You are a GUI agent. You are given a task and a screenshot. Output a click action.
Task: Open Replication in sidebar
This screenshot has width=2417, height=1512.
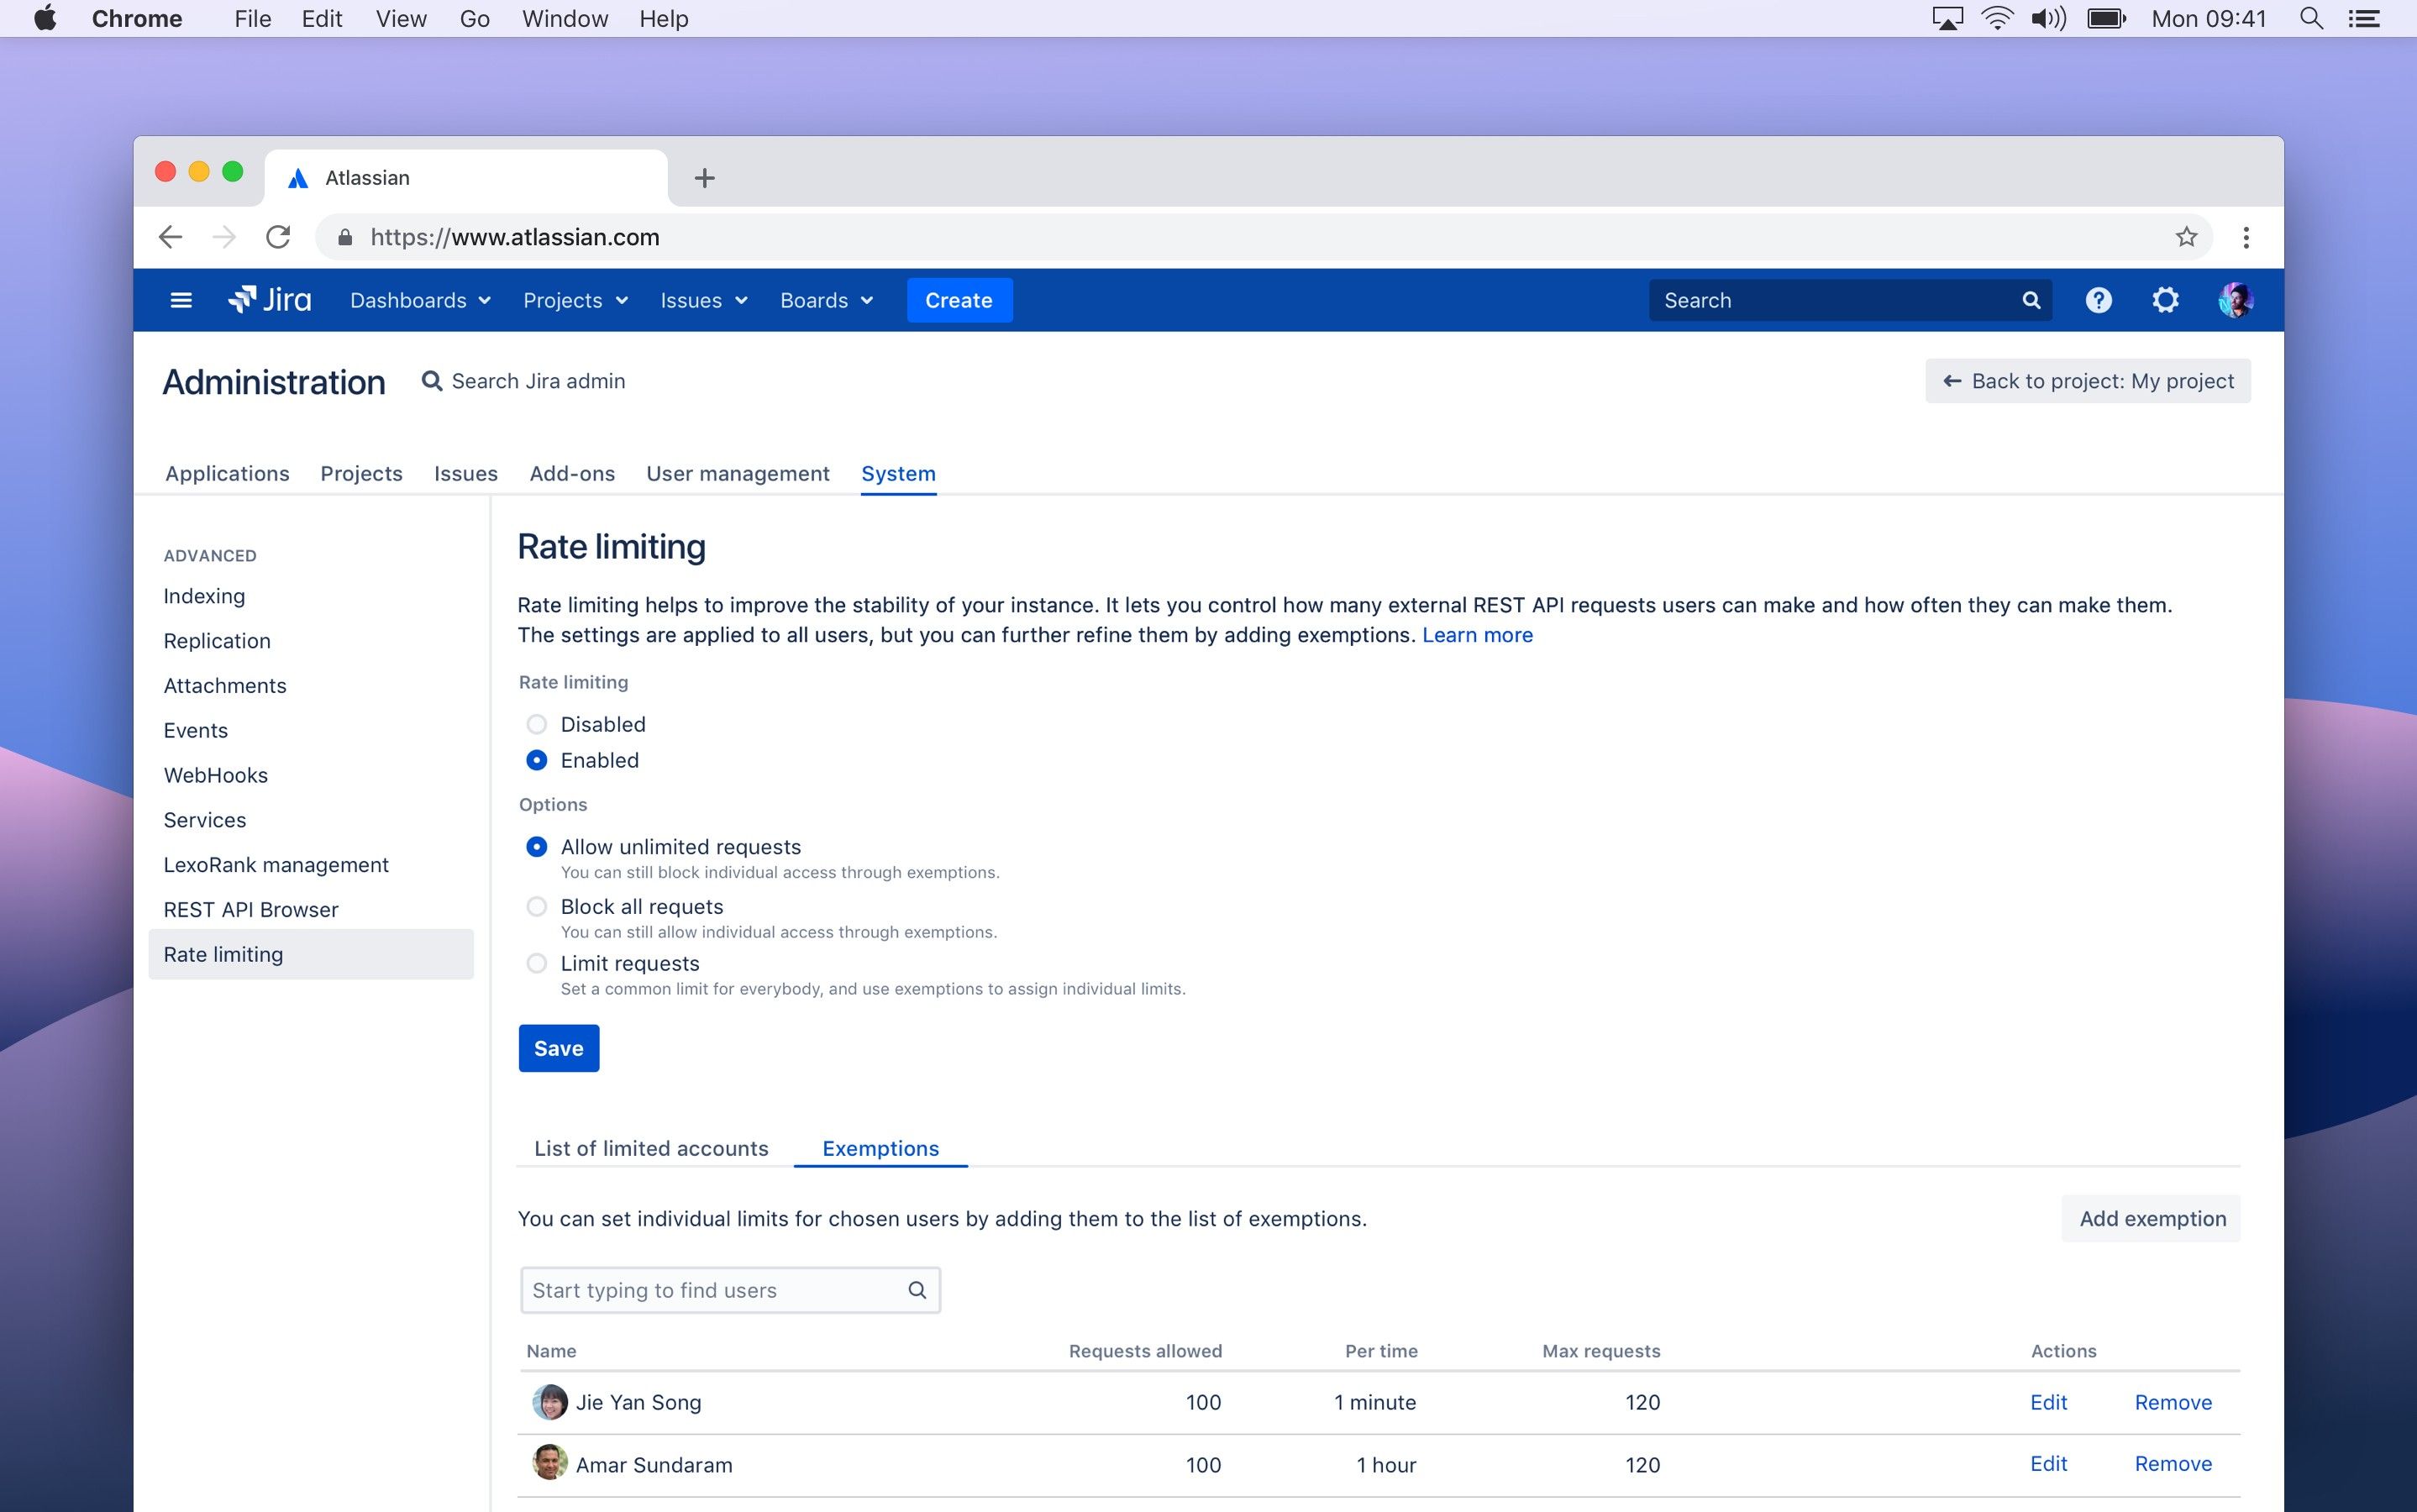(x=217, y=641)
